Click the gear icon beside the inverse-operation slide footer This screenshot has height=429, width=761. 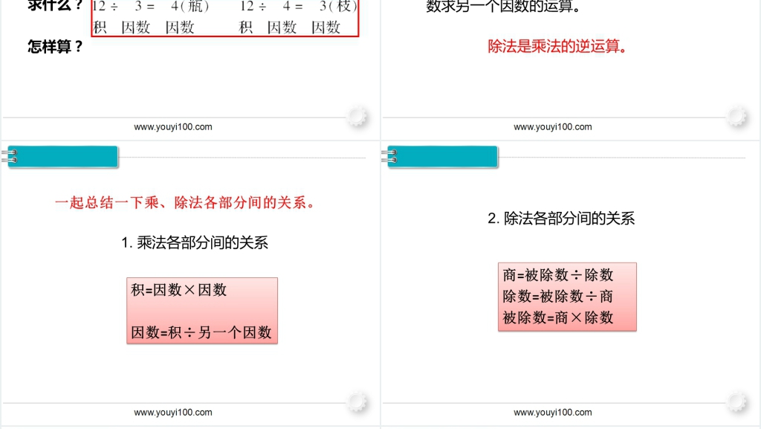coord(737,116)
